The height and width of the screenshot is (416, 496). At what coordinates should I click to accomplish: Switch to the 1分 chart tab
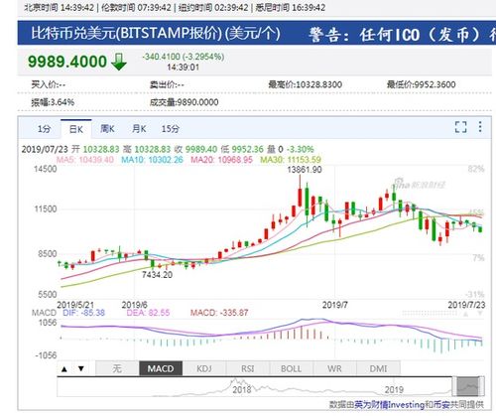pos(44,129)
